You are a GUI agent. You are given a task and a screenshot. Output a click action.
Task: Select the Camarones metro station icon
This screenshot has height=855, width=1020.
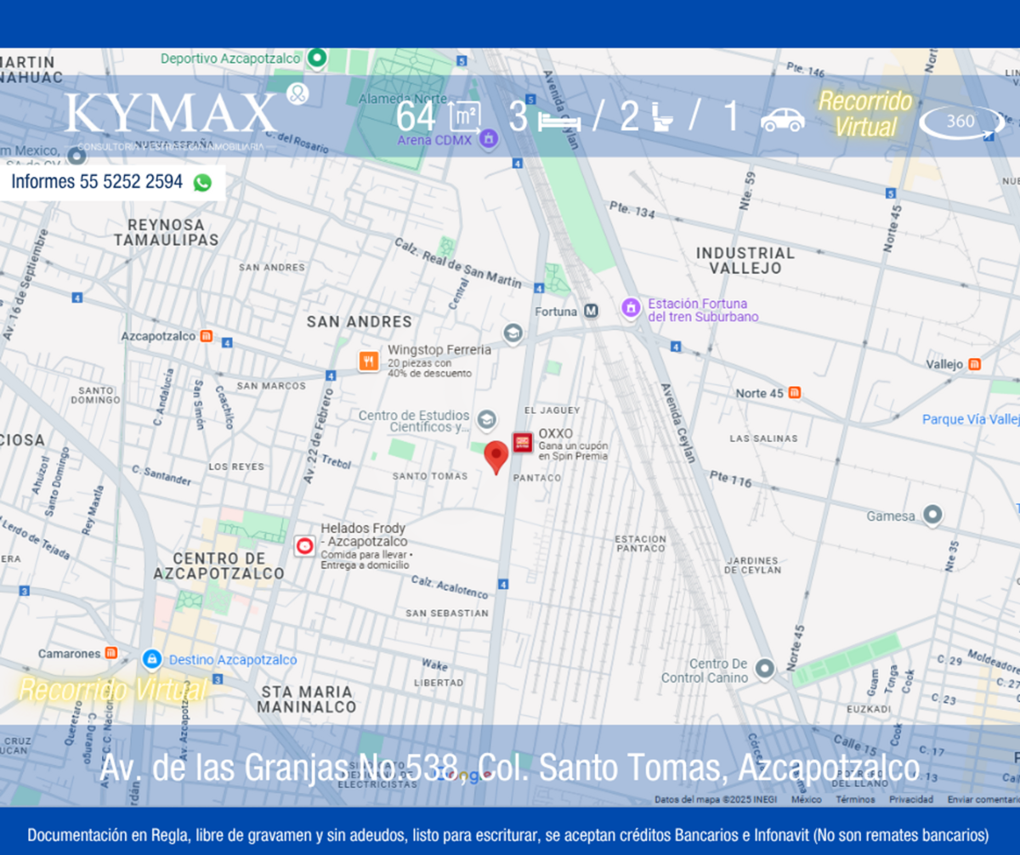click(110, 654)
